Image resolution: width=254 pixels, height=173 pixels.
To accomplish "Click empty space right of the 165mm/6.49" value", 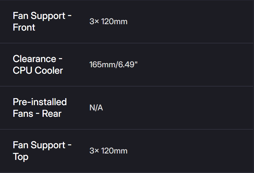I will tap(189, 65).
